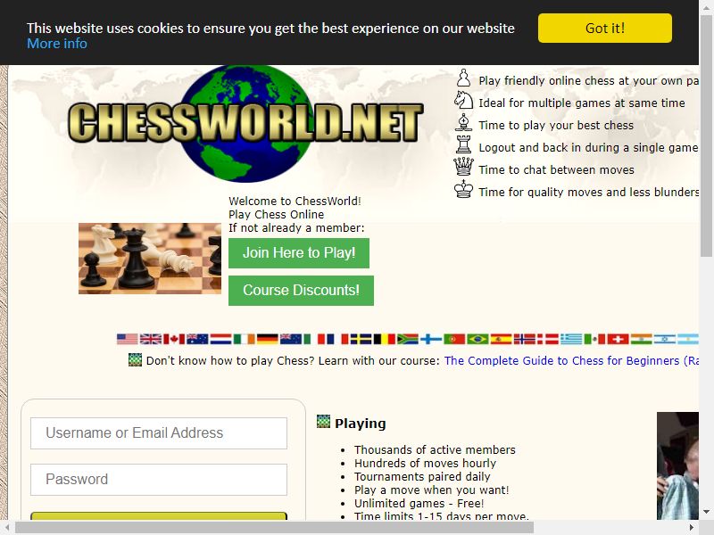This screenshot has height=535, width=714.
Task: Click the Spanish flag icon
Action: [x=501, y=339]
